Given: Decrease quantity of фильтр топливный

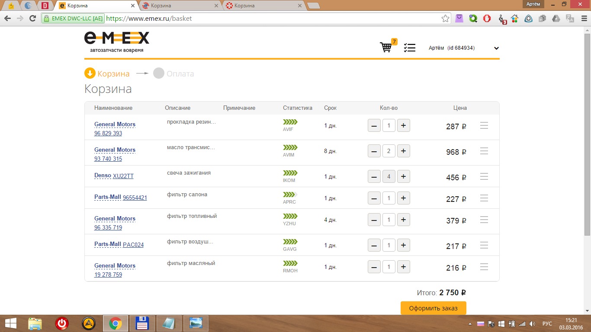Looking at the screenshot, I should 374,220.
